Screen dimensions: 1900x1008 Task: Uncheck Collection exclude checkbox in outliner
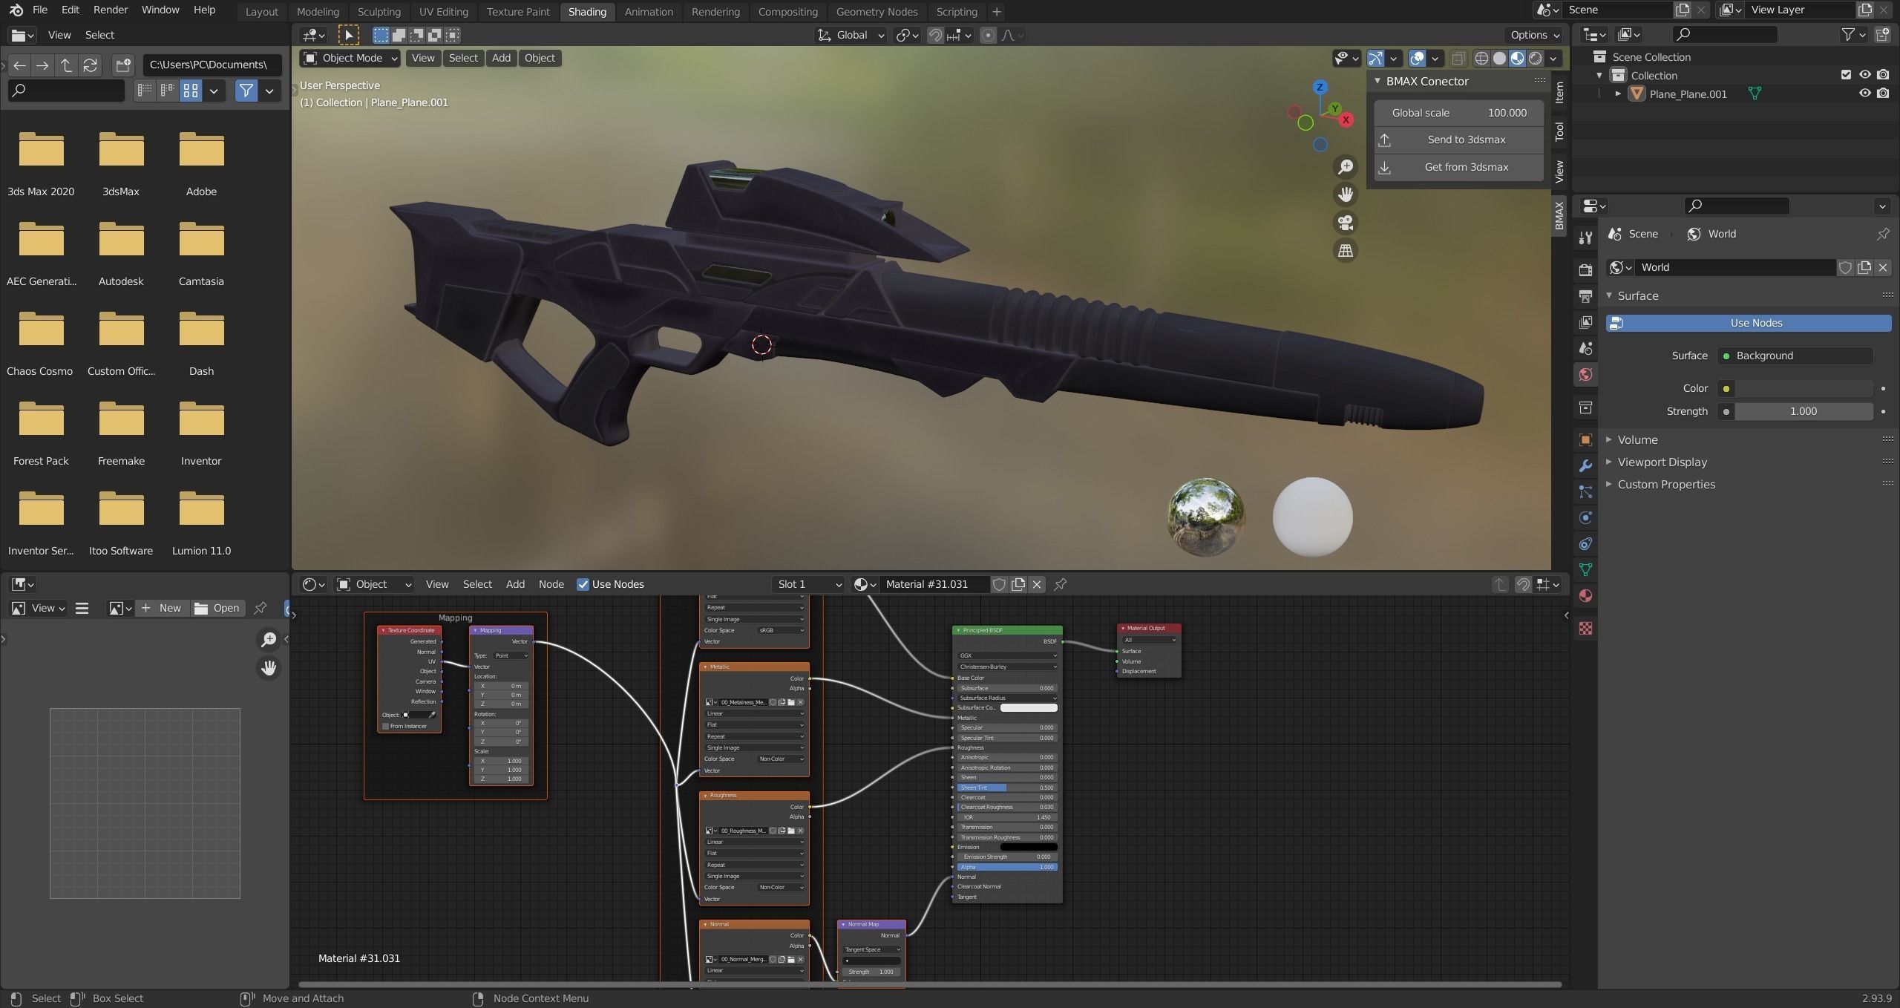tap(1846, 75)
